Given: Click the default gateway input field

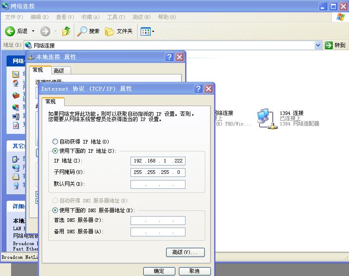Looking at the screenshot, I should click(158, 184).
